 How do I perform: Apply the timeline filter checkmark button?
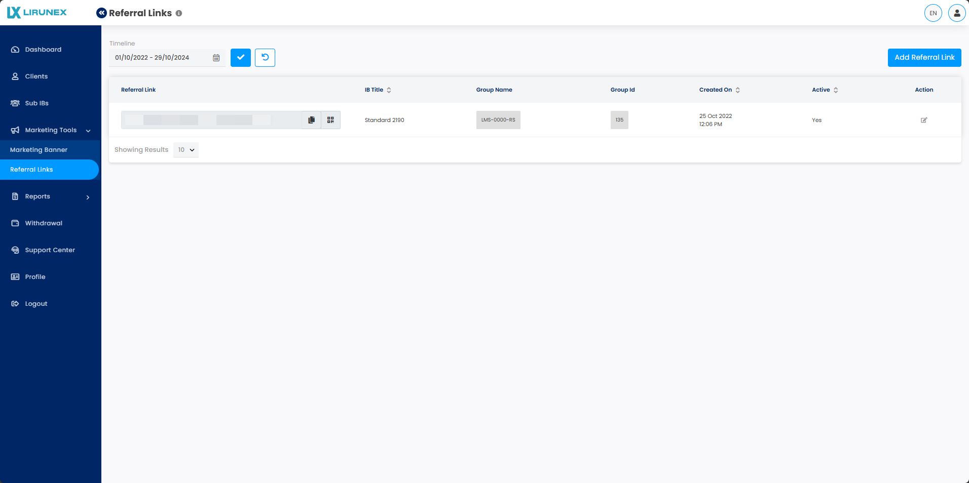[241, 58]
